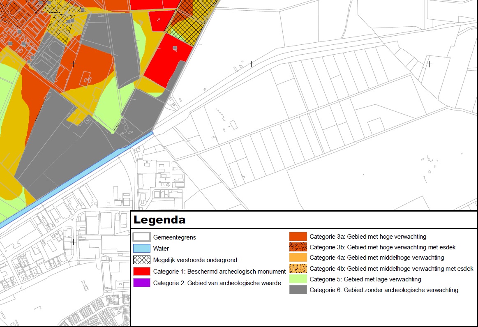This screenshot has height=327, width=478.
Task: Click the crosshair marker left of the legend
Action: [x=73, y=242]
